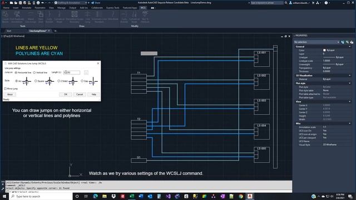Click the Line Jump ribbon tool

point(87,17)
